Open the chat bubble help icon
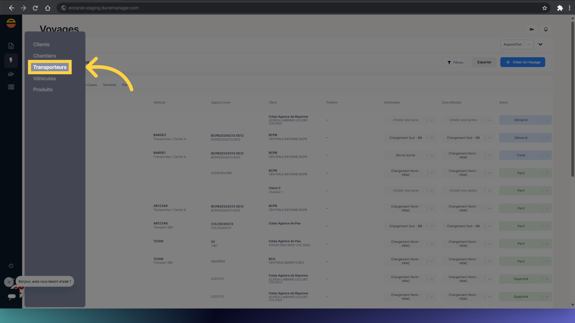Viewport: 575px width, 323px height. 12,296
